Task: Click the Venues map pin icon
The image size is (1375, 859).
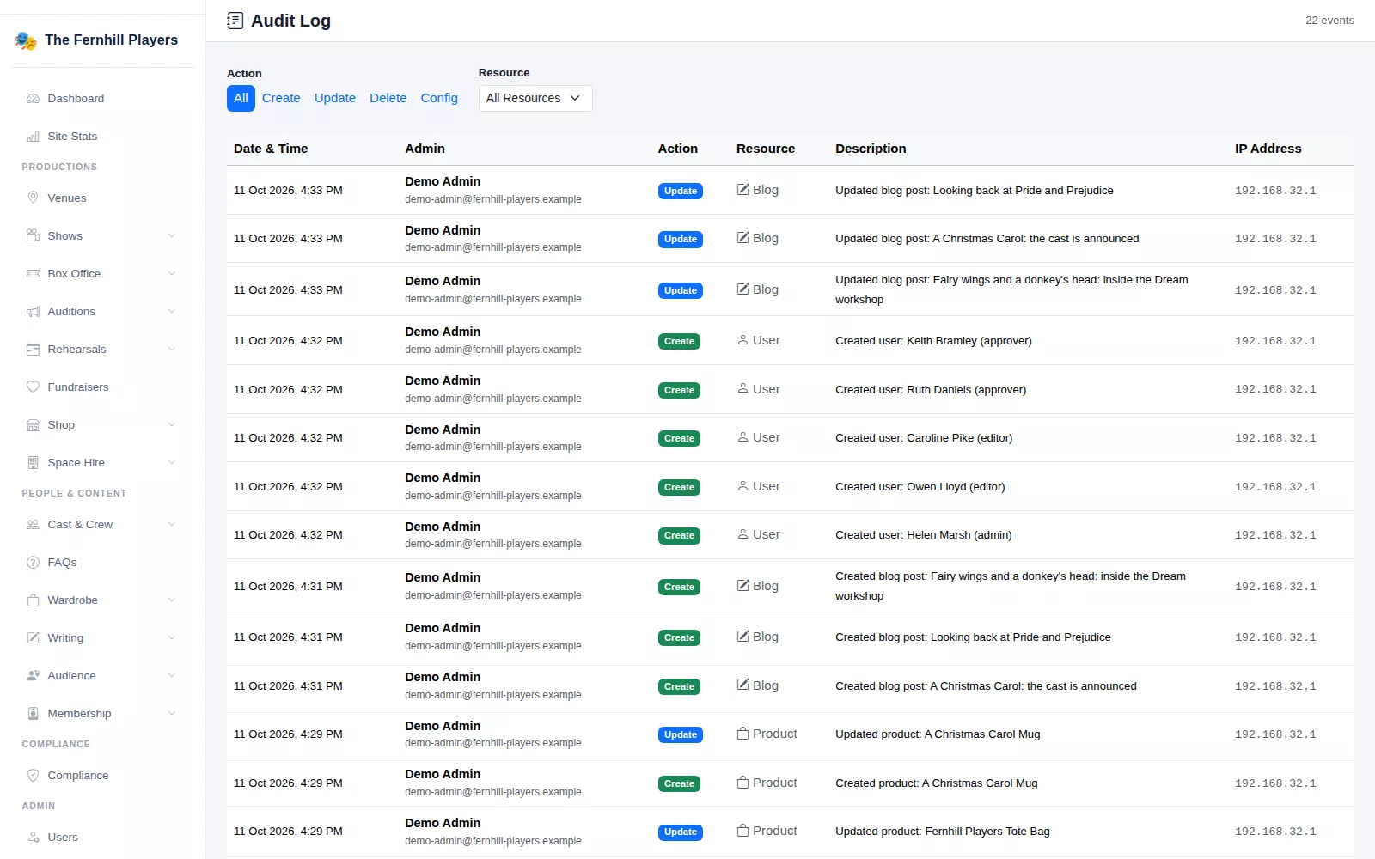Action: pos(33,198)
